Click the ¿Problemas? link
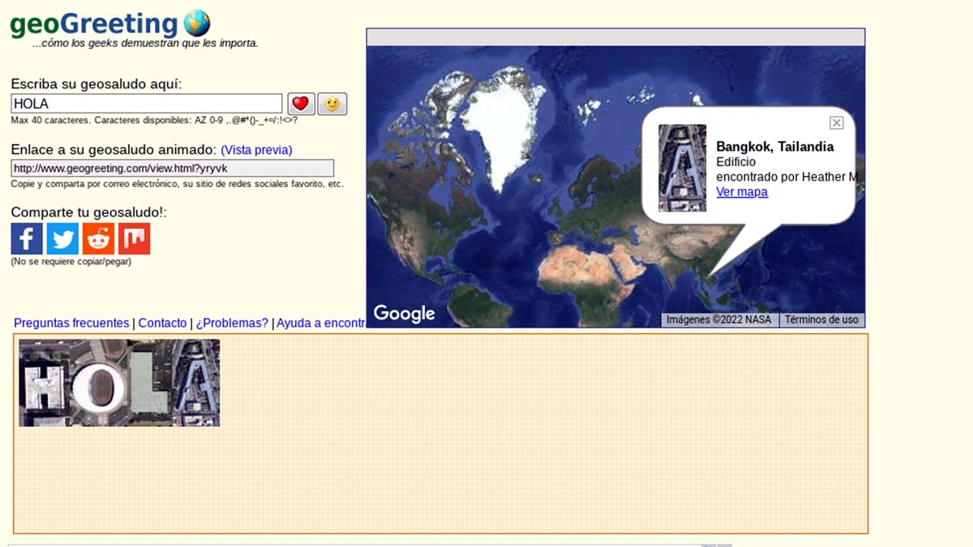 (x=232, y=323)
